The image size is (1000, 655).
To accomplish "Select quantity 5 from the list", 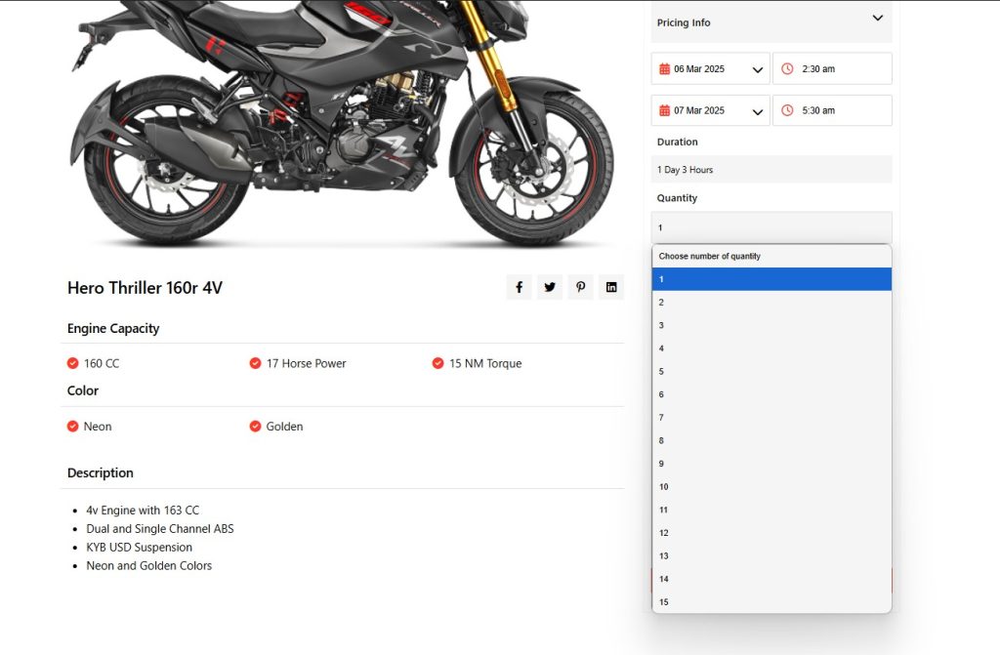I will click(771, 371).
